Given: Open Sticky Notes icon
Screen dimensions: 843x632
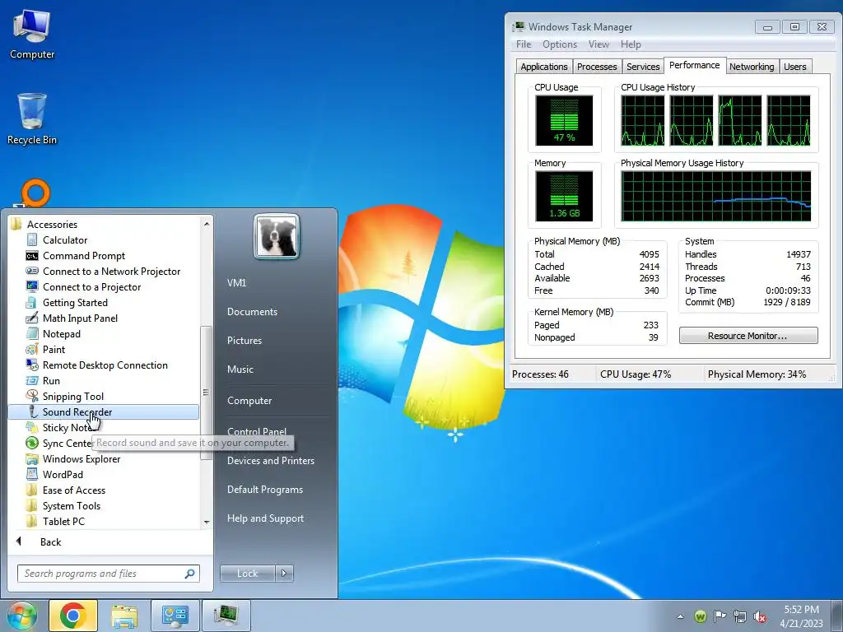Looking at the screenshot, I should (x=32, y=427).
